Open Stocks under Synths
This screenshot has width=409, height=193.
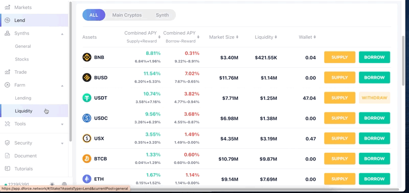click(22, 59)
